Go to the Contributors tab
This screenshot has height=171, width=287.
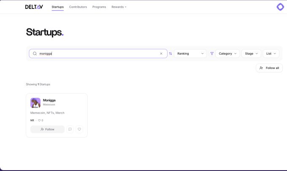tap(78, 7)
